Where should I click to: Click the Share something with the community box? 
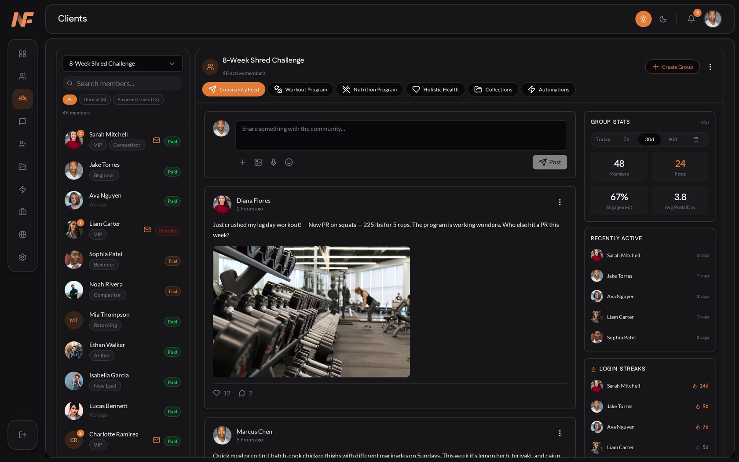tap(401, 136)
